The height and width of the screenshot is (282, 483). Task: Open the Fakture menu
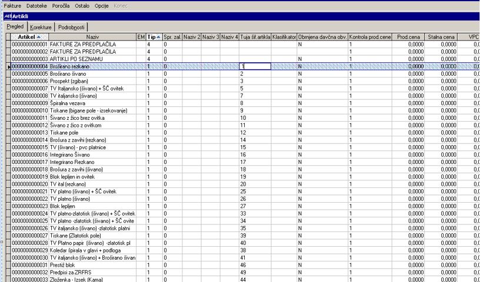pos(12,6)
